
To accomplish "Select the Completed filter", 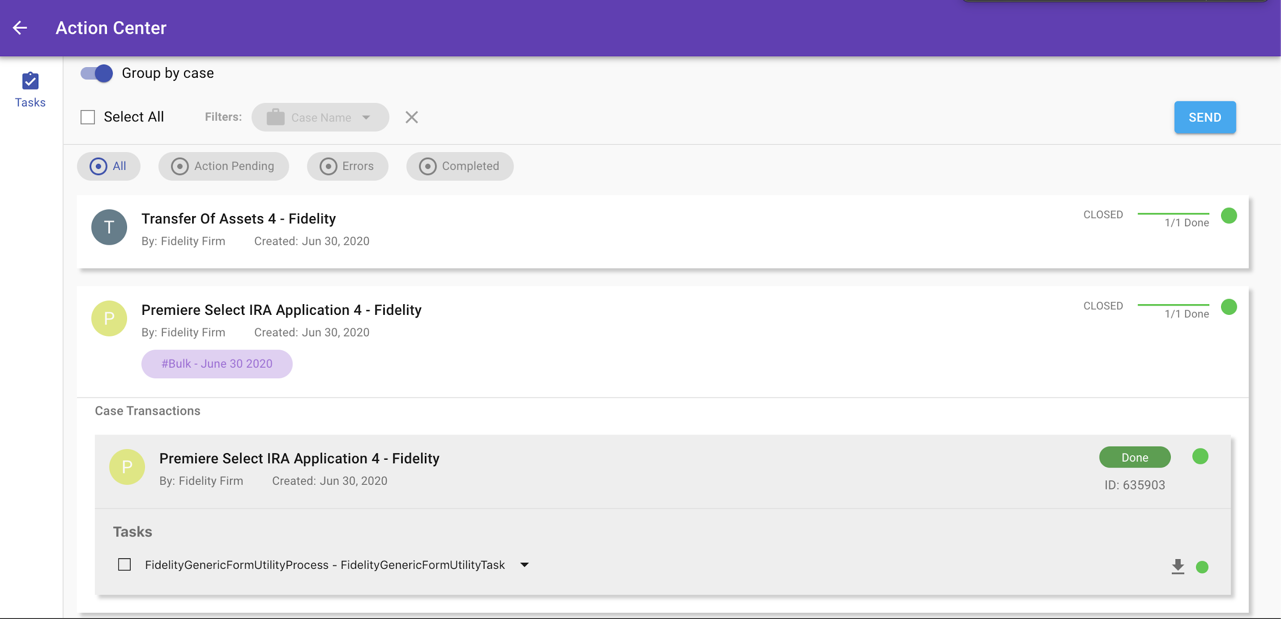I will point(460,166).
